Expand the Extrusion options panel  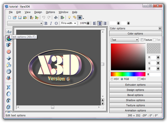click(136, 85)
